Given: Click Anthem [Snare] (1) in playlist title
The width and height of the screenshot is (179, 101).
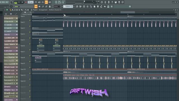Looking at the screenshot, I should 55,10.
